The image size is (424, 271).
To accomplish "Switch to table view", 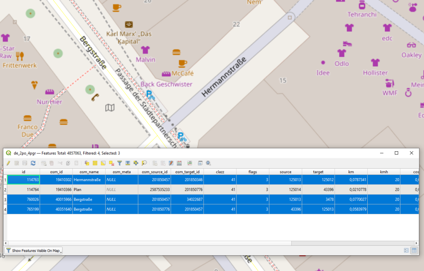I will [x=414, y=250].
